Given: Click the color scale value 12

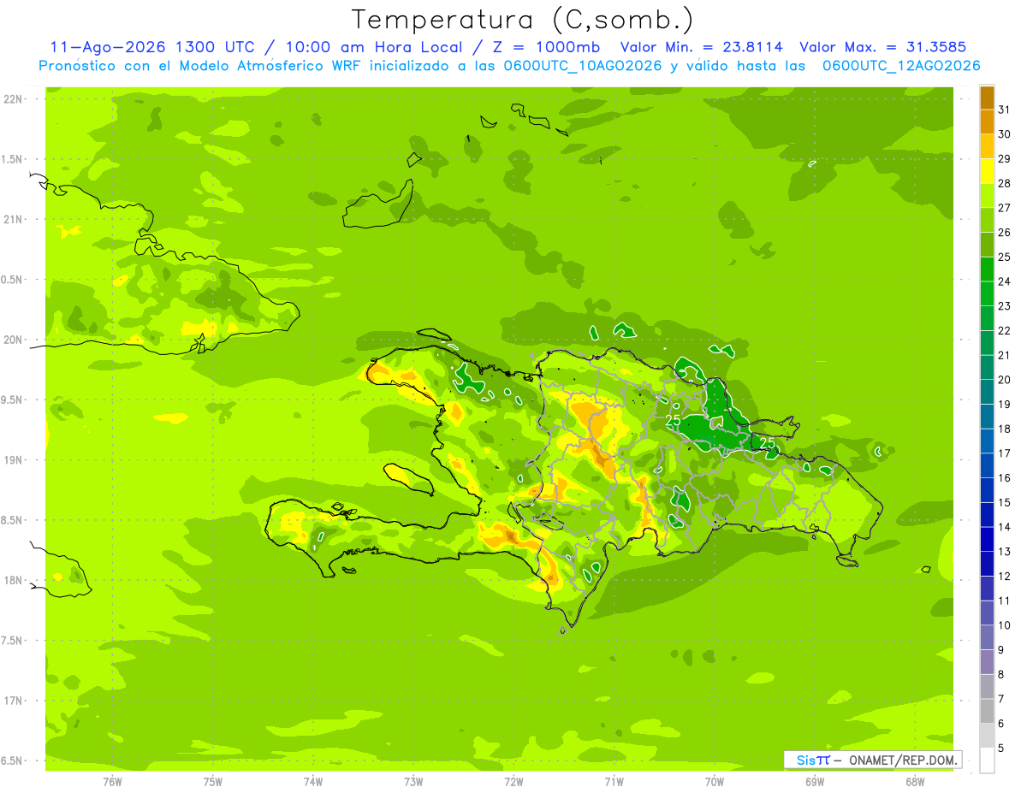Looking at the screenshot, I should (x=1004, y=577).
